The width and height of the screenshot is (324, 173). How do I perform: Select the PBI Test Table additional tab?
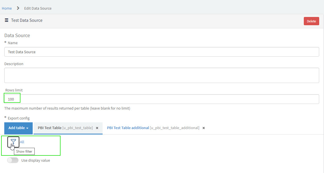pyautogui.click(x=153, y=128)
